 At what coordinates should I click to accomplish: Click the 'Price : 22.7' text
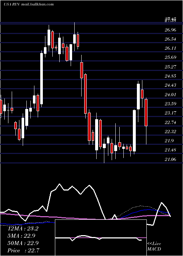tap(23, 251)
